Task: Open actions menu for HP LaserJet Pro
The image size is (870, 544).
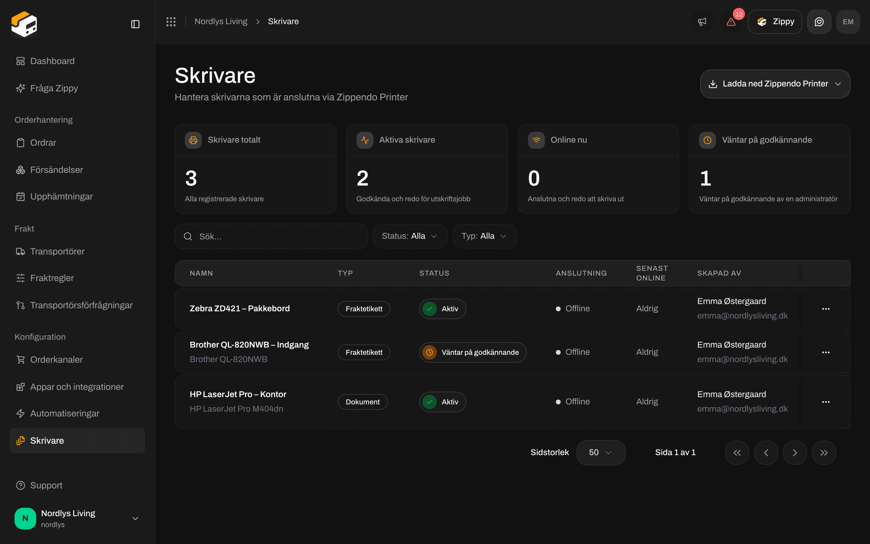Action: (826, 402)
